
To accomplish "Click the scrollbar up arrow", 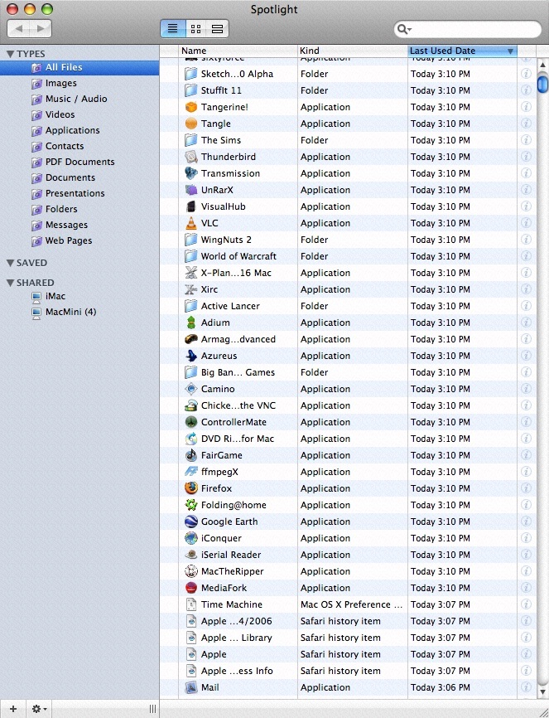I will (x=542, y=65).
